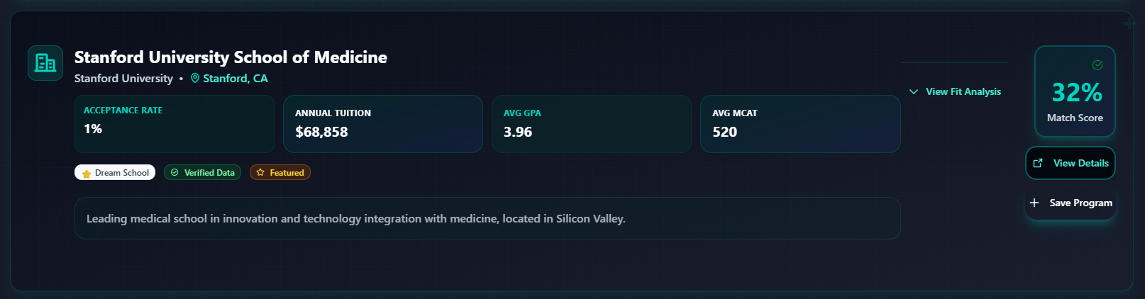Click the star outline icon in Featured badge

(x=260, y=172)
